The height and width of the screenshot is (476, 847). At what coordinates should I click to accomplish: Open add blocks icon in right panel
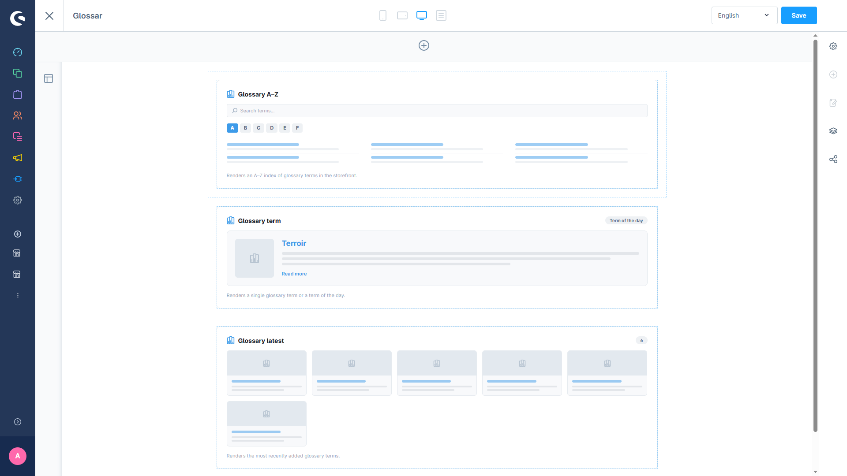point(833,74)
